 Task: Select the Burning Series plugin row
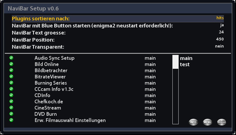[51, 83]
